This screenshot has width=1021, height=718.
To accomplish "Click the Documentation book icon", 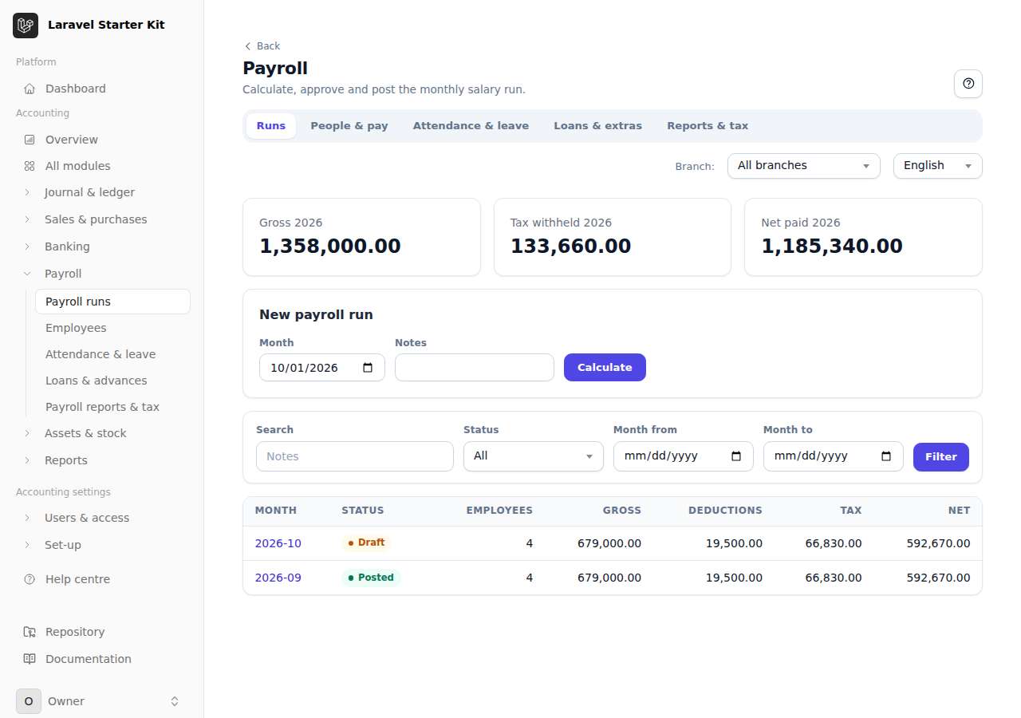I will [x=30, y=659].
